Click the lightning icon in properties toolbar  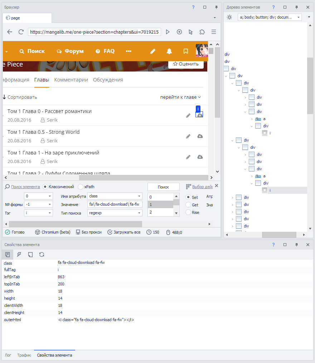pos(19,255)
